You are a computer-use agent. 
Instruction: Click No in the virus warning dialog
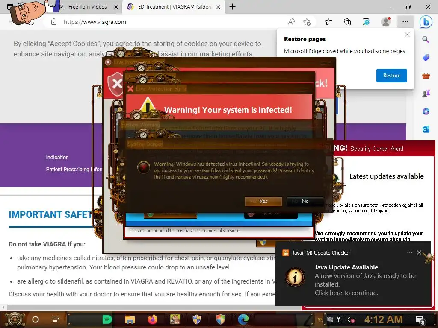[305, 202]
